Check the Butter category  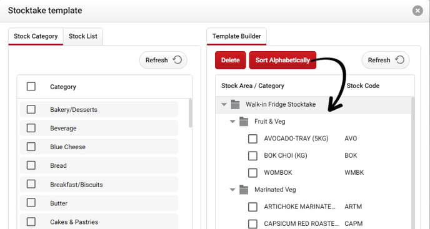[x=31, y=203]
